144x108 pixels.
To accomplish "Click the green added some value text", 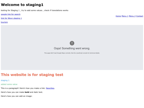I will (9, 84).
